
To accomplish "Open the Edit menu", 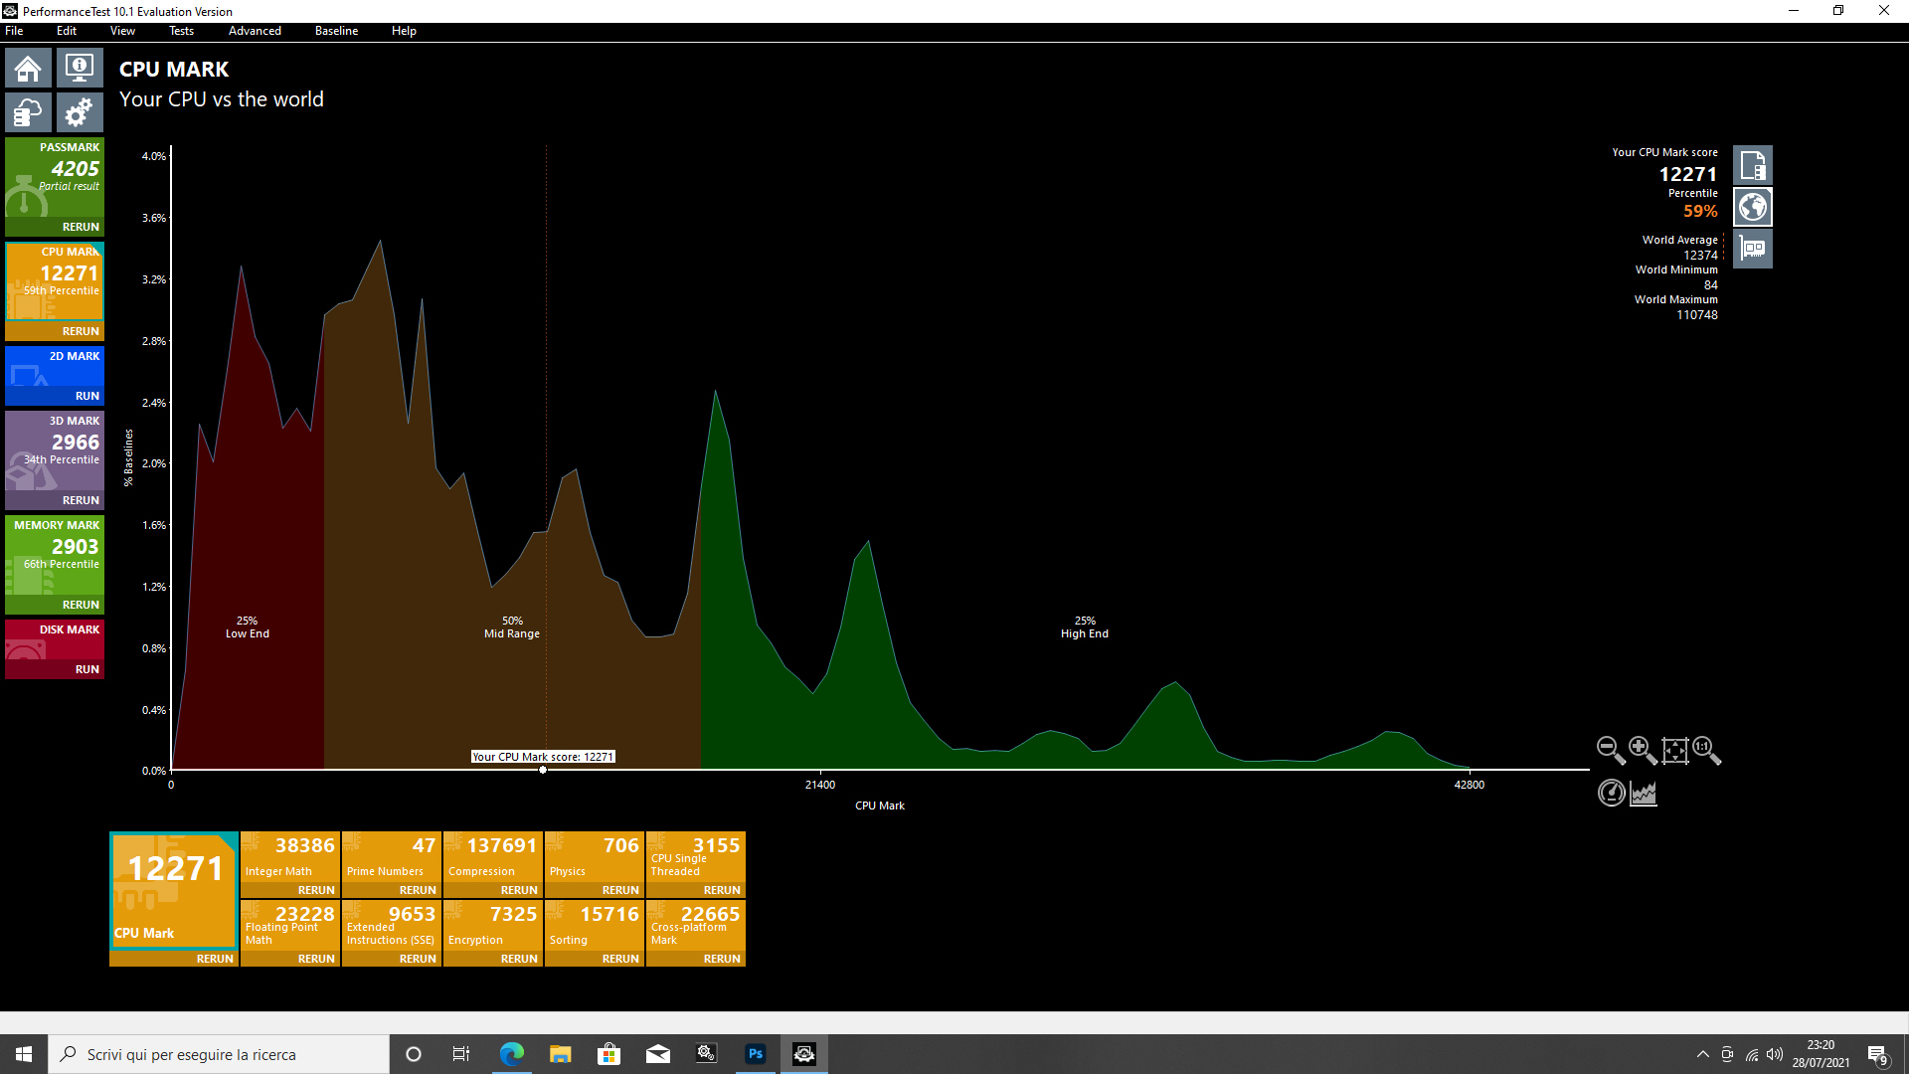I will pos(67,31).
